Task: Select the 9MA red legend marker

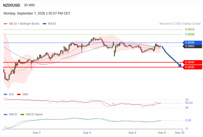Action: pos(19,95)
